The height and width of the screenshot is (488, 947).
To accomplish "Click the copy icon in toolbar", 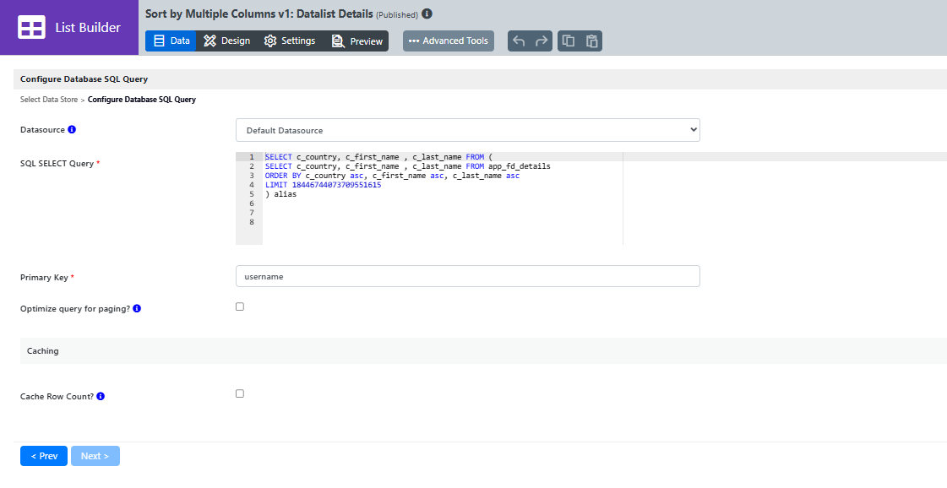I will coord(569,41).
